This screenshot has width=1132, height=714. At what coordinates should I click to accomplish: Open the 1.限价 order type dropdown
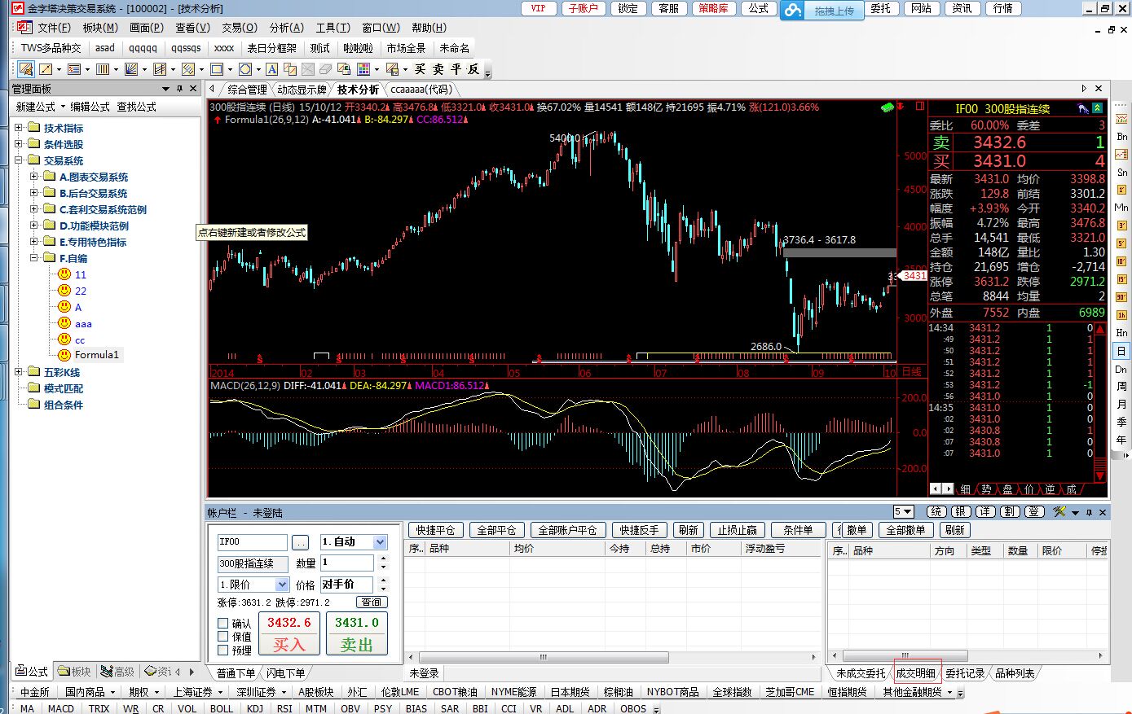coord(282,585)
